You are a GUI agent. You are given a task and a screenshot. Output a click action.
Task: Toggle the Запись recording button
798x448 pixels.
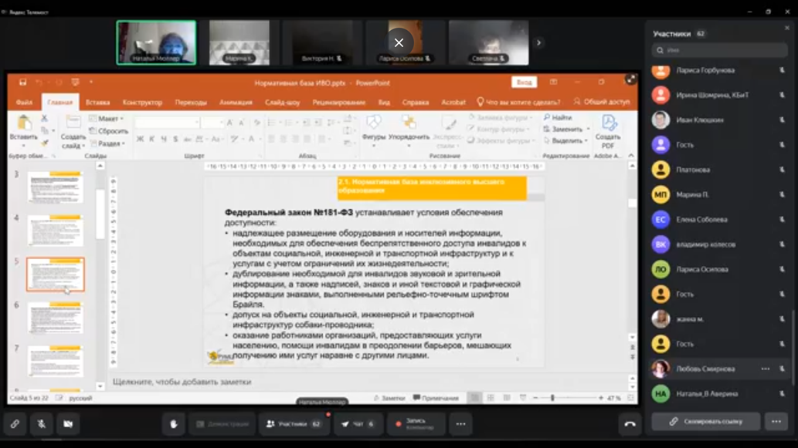(x=416, y=424)
